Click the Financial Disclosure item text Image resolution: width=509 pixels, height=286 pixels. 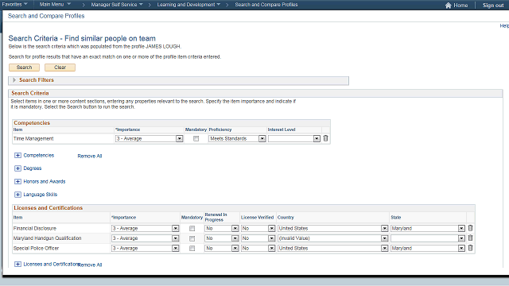(35, 228)
